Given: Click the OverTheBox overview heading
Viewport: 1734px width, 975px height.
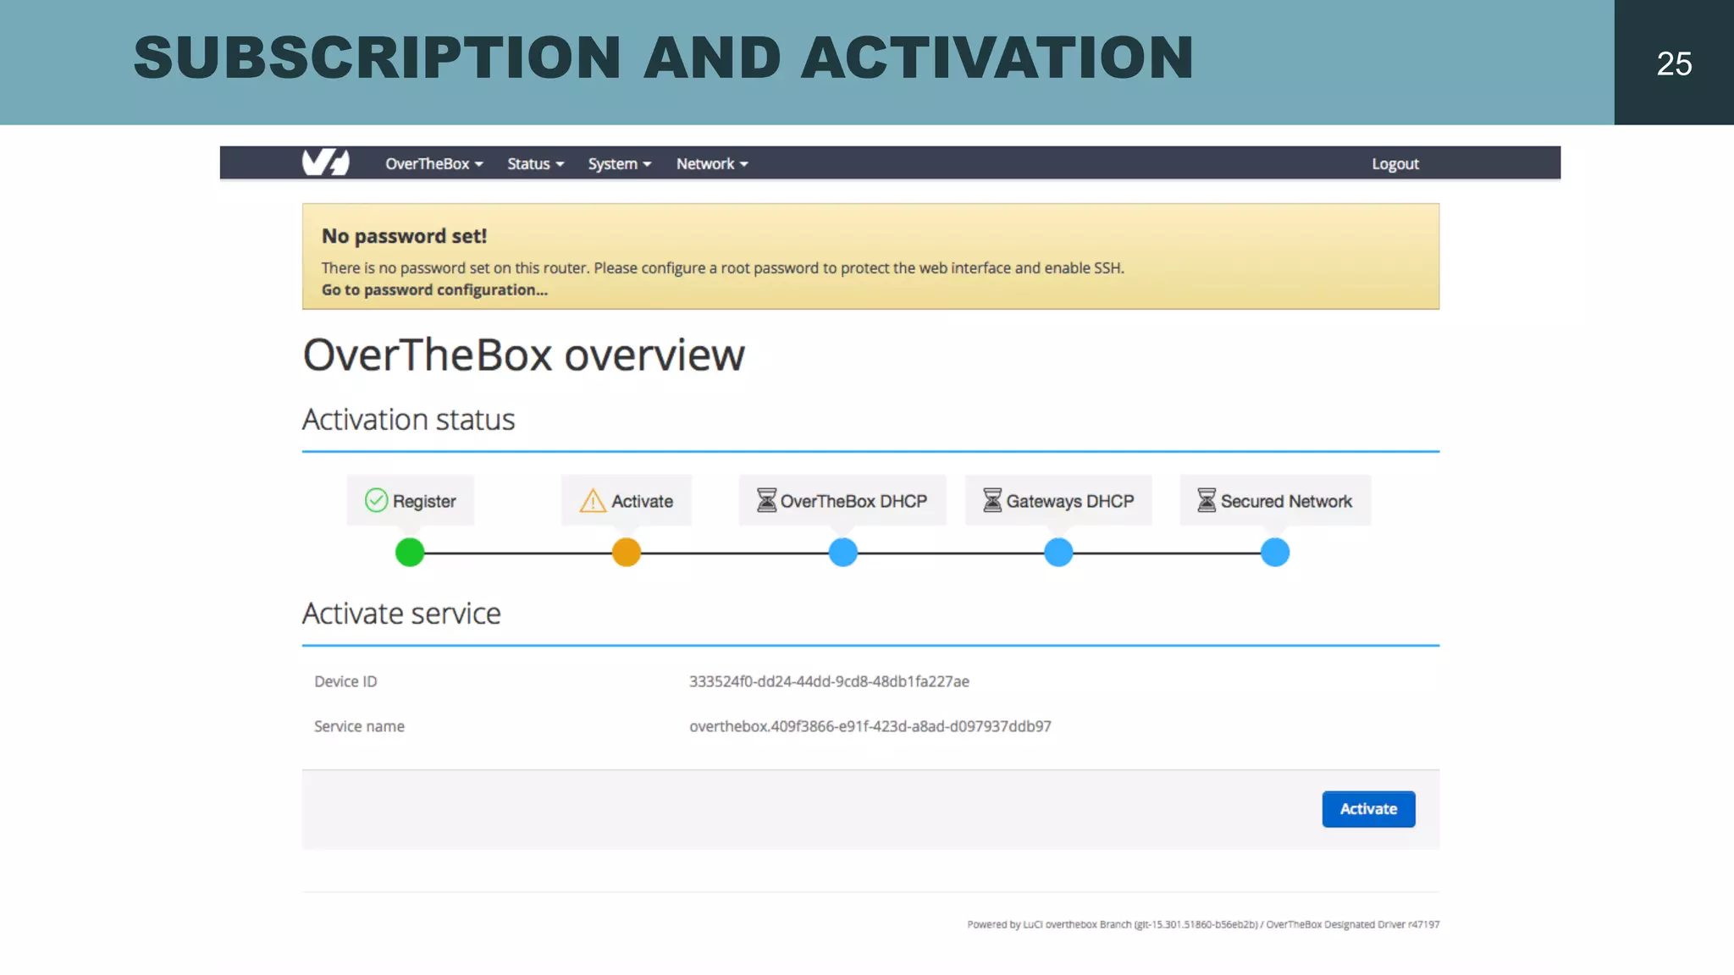Looking at the screenshot, I should click(524, 355).
